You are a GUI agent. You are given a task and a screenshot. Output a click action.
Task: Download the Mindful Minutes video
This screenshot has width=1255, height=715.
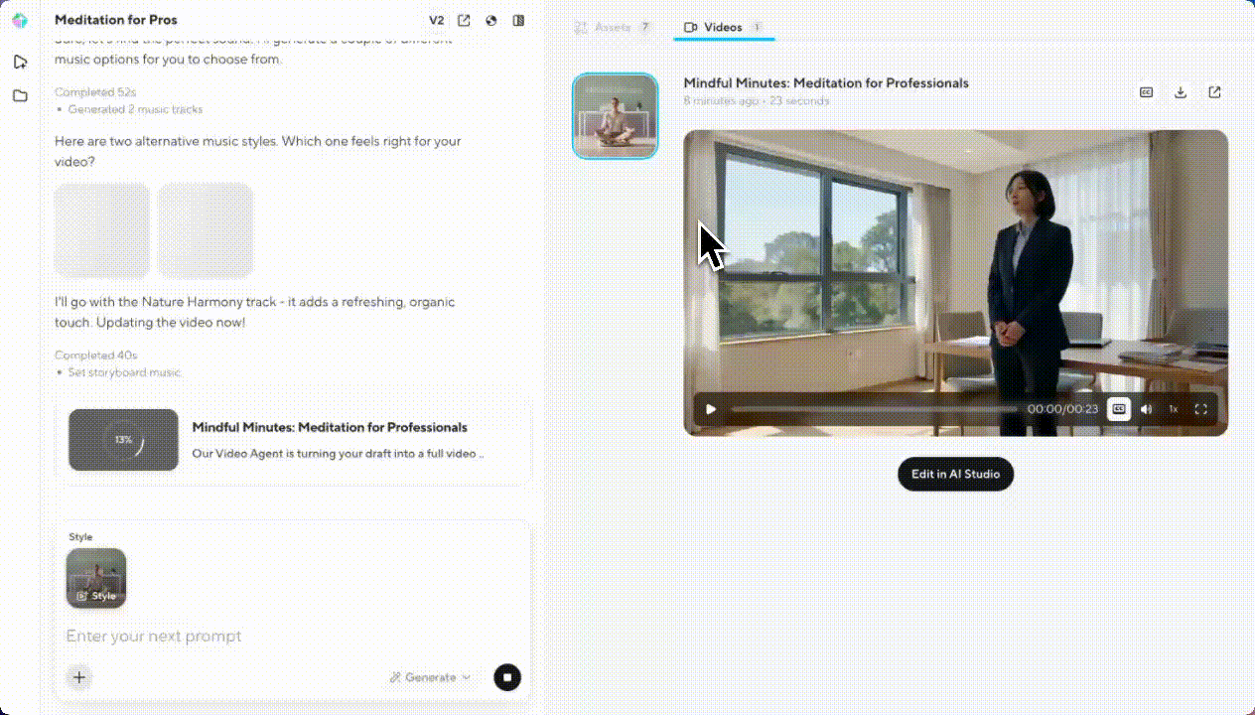click(x=1181, y=92)
